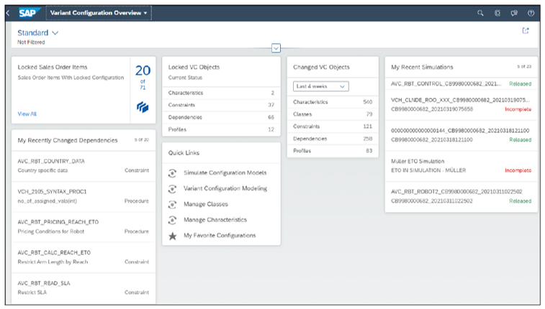545x309 pixels.
Task: Expand the collapsed header with the chevron button
Action: pyautogui.click(x=276, y=48)
